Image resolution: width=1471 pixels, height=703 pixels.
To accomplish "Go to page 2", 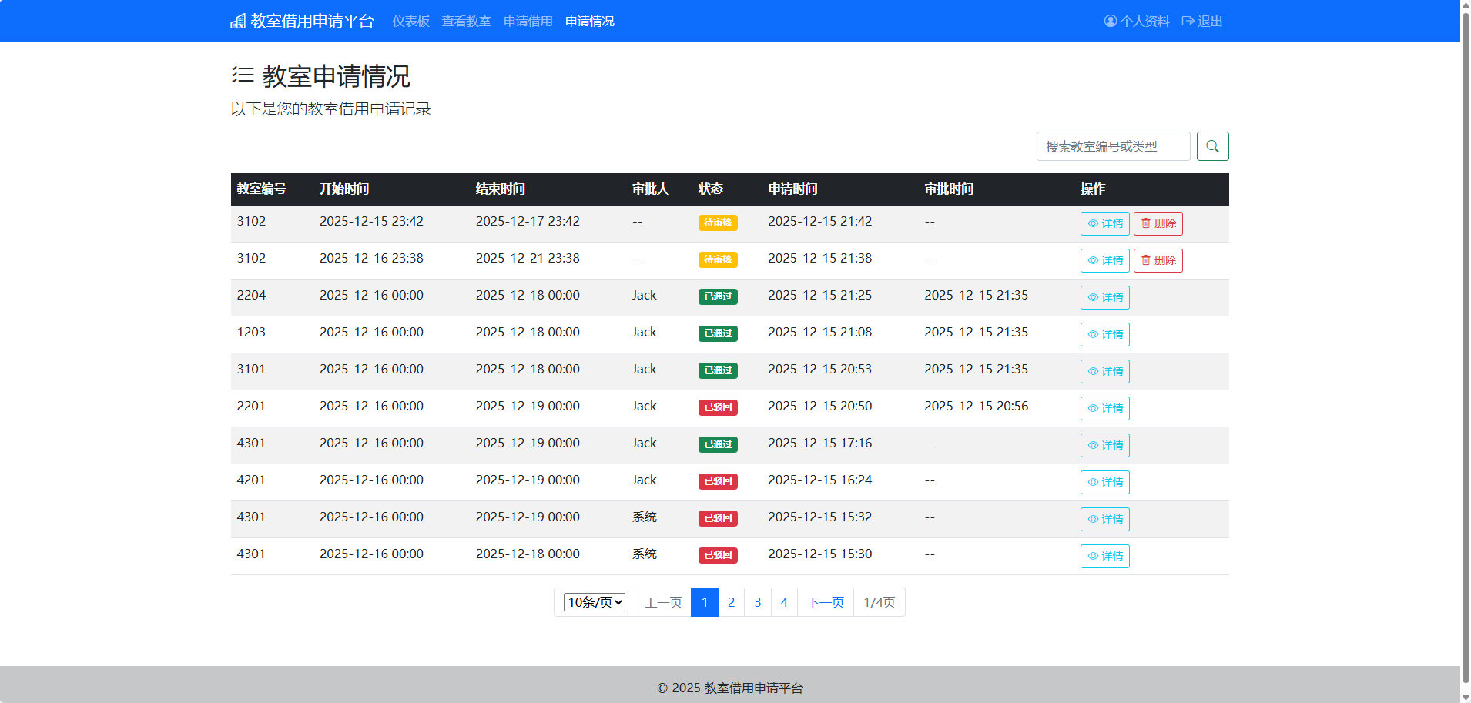I will (731, 602).
